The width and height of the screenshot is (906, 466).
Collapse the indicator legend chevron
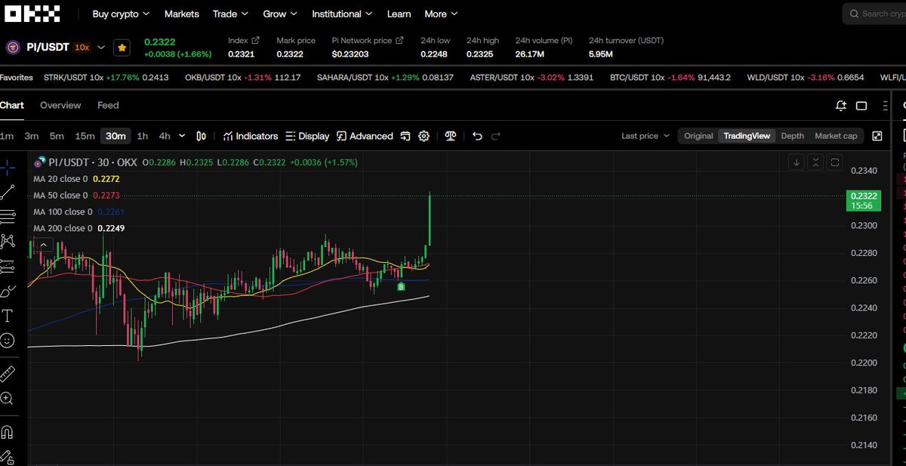click(42, 245)
